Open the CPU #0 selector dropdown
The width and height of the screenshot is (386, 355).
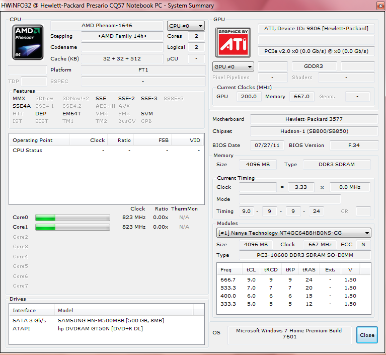tap(186, 26)
